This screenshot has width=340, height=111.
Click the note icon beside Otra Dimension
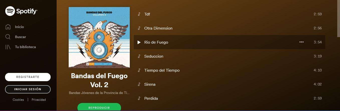click(x=139, y=28)
